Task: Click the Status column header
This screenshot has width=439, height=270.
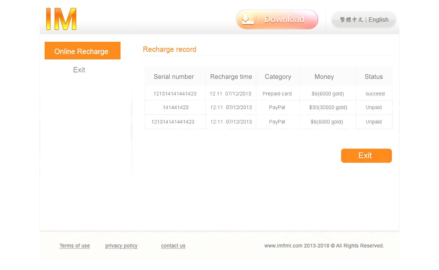Action: [x=374, y=77]
